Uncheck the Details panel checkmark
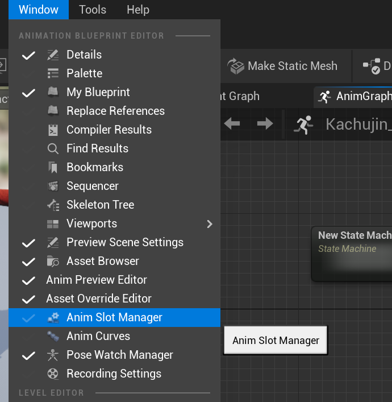Screen dimensions: 392x402 pyautogui.click(x=28, y=55)
